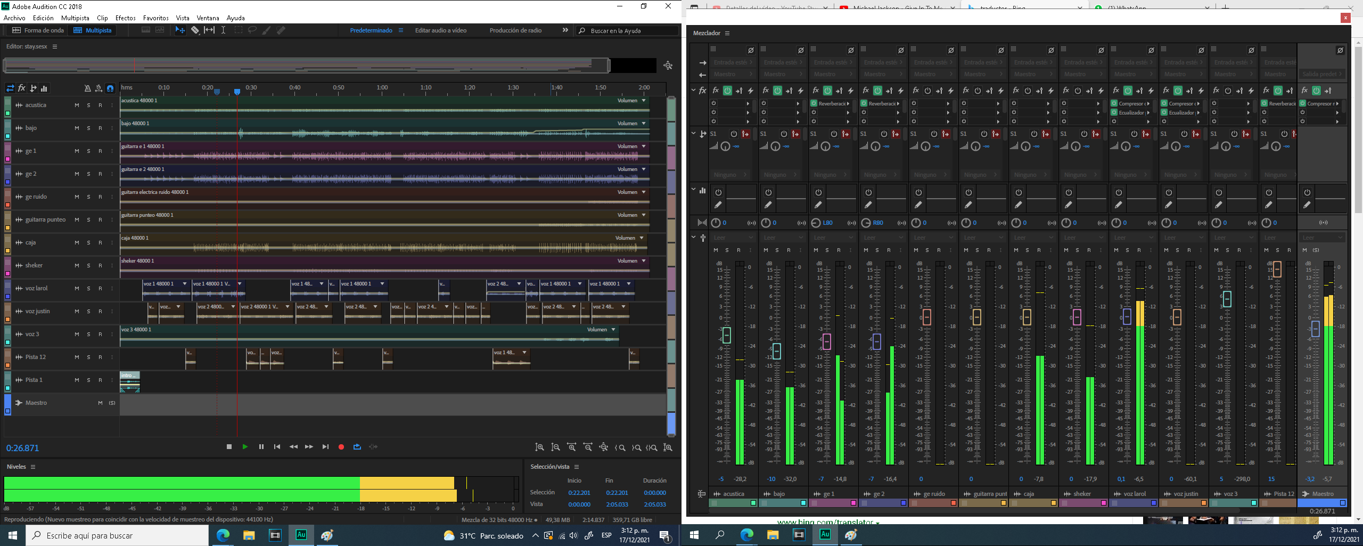Solo the voz larol track in editor
The width and height of the screenshot is (1363, 546).
[88, 289]
